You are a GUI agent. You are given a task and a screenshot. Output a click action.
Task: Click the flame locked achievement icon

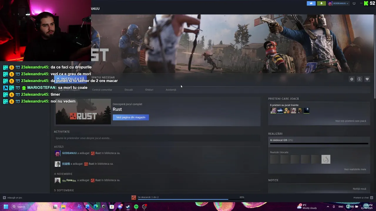point(326,159)
